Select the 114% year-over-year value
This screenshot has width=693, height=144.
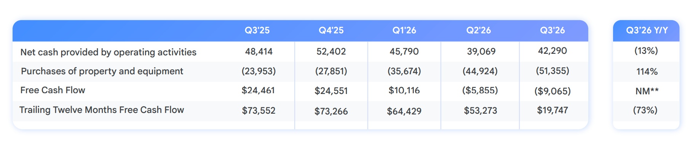[647, 72]
